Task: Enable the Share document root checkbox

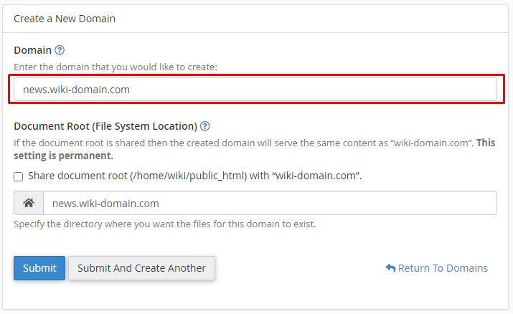Action: pyautogui.click(x=19, y=176)
